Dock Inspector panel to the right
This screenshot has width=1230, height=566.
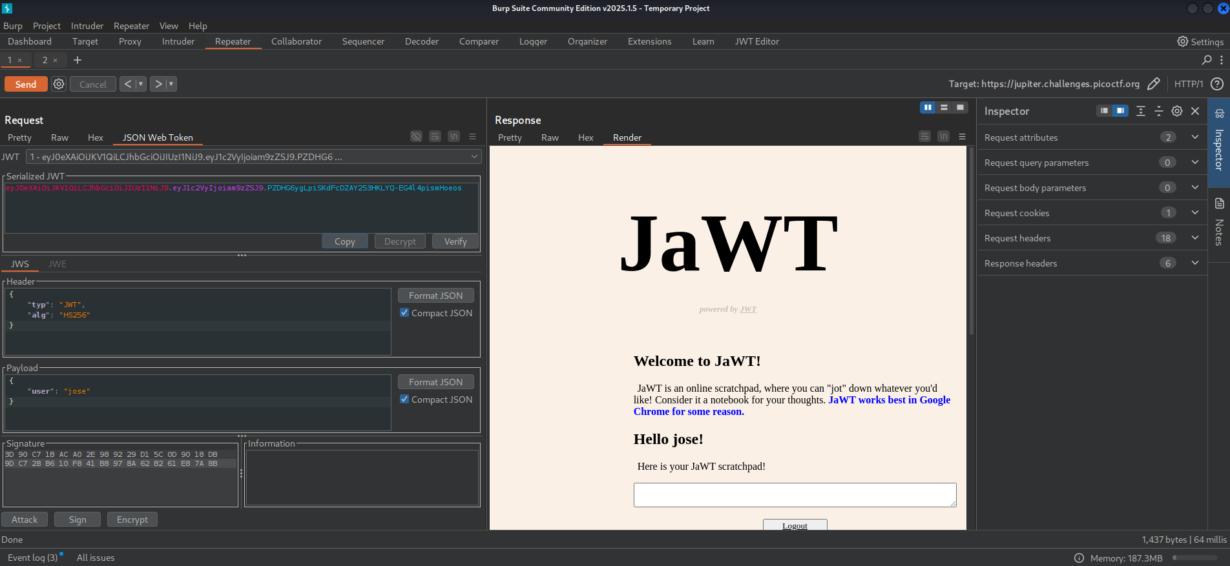click(x=1120, y=111)
